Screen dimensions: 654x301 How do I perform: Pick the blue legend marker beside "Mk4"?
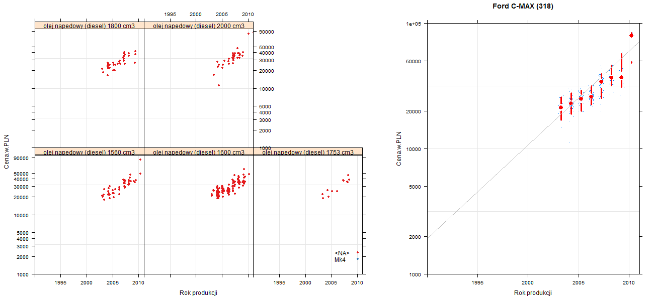tap(357, 259)
